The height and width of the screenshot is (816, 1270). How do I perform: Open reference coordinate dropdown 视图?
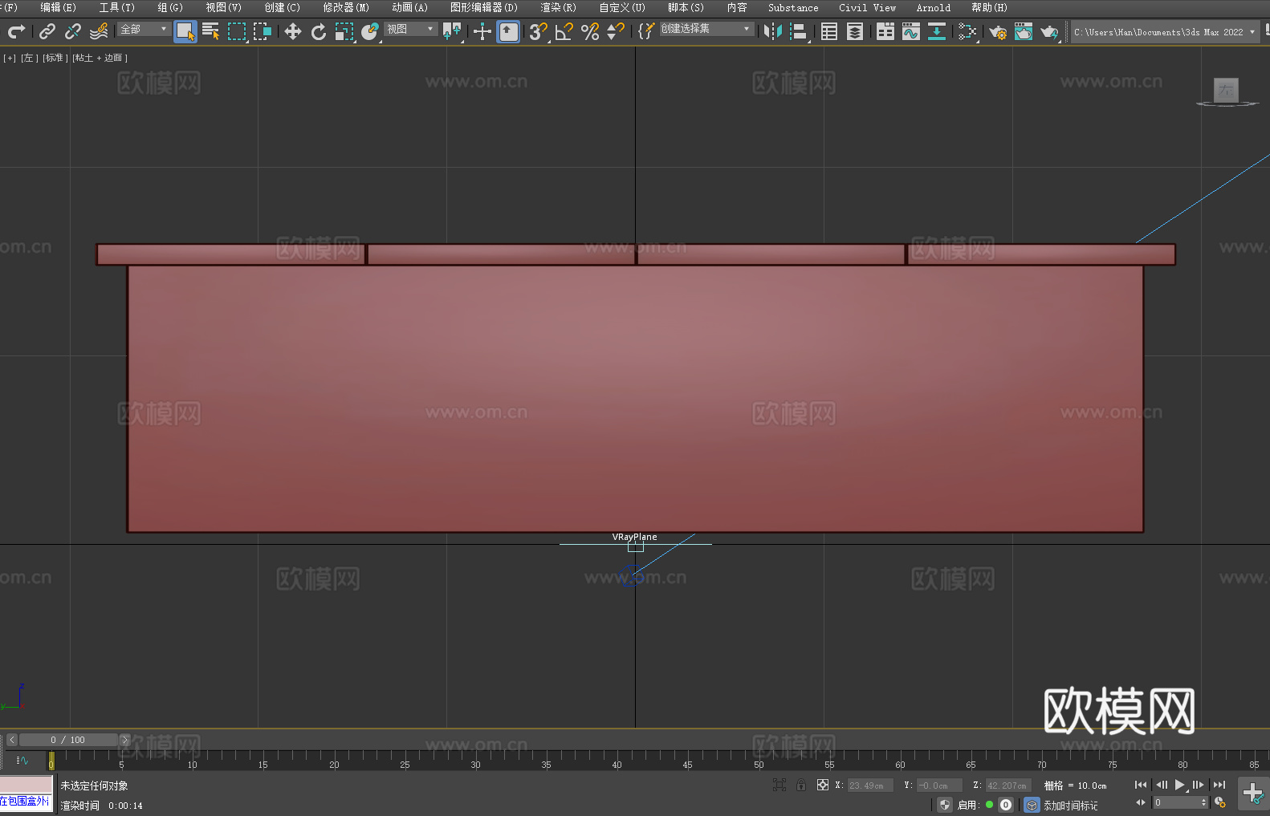[x=410, y=29]
